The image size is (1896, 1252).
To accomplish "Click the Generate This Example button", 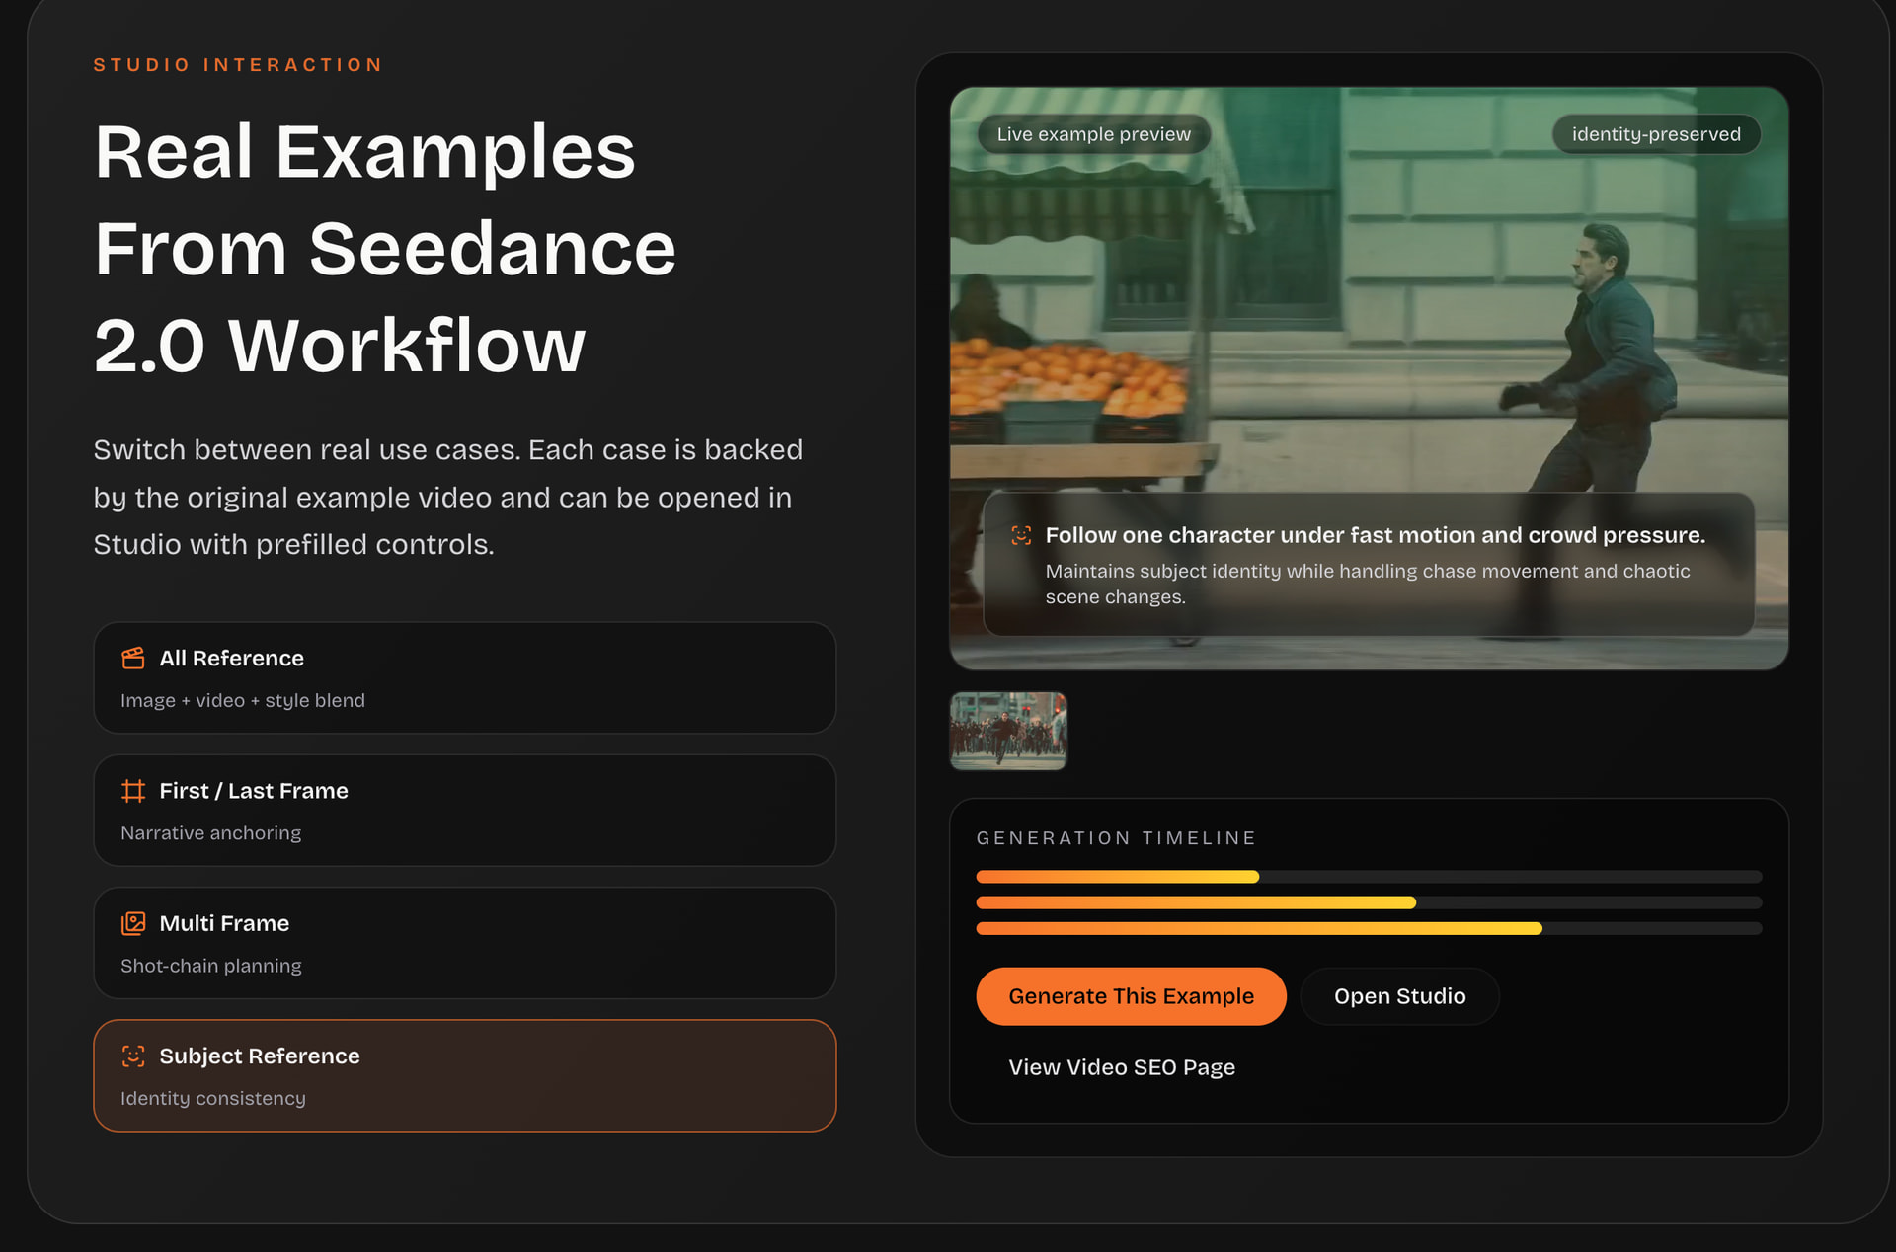I will click(x=1131, y=996).
